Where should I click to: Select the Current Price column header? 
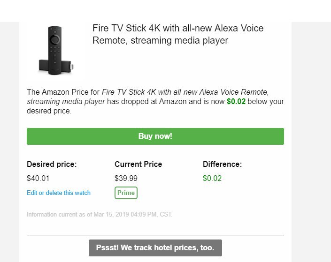pos(138,165)
